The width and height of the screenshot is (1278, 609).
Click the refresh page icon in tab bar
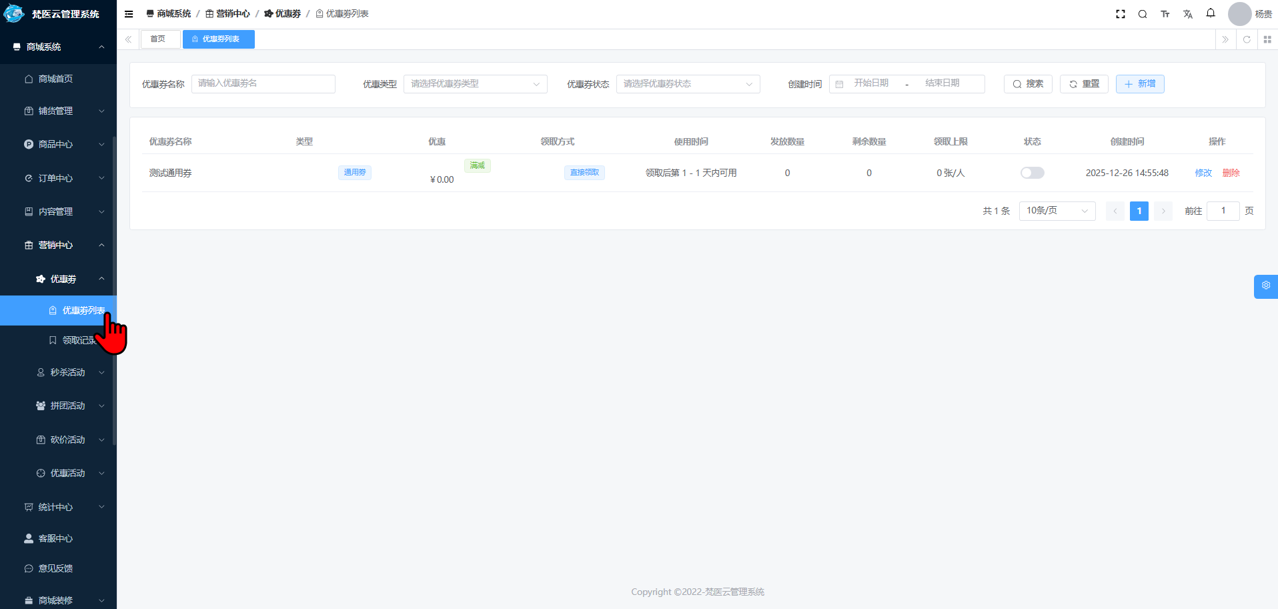click(1247, 39)
